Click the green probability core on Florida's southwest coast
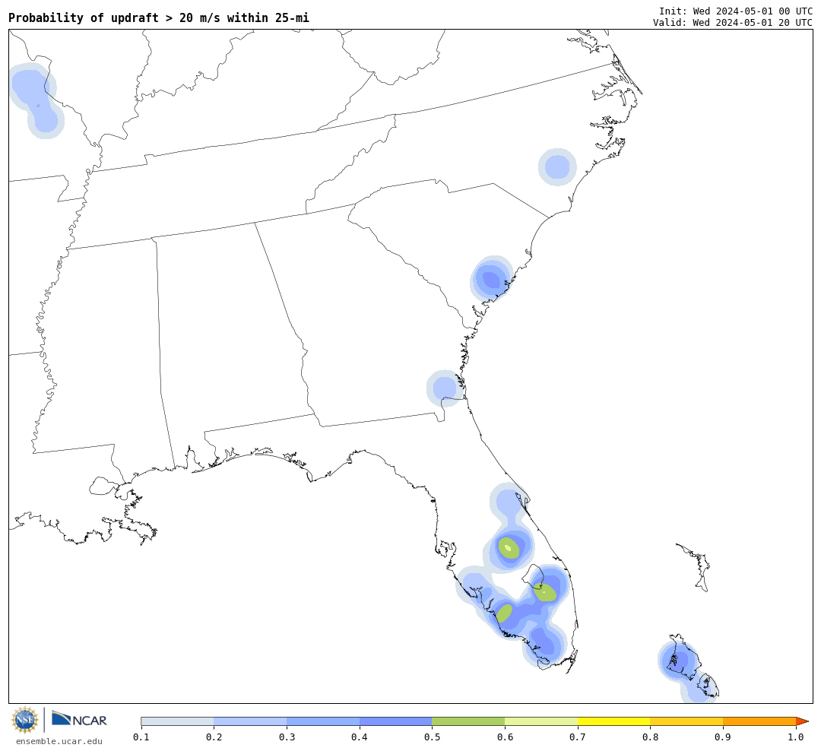Viewport: 821px width, 751px height. (505, 613)
